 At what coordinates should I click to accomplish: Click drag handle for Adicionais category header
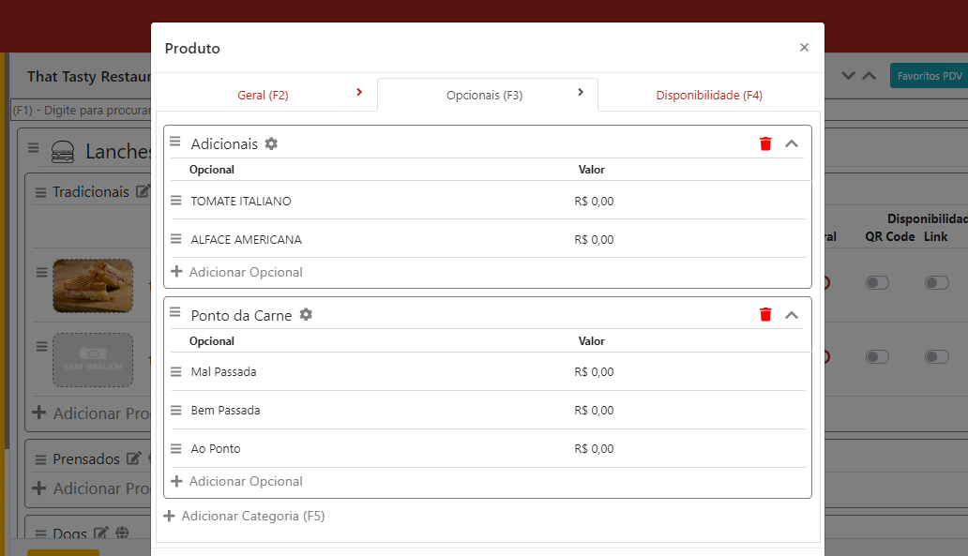pos(174,143)
